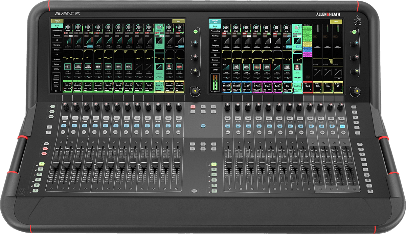
Task: Tap the Listen button on left screen
Action: pos(57,75)
